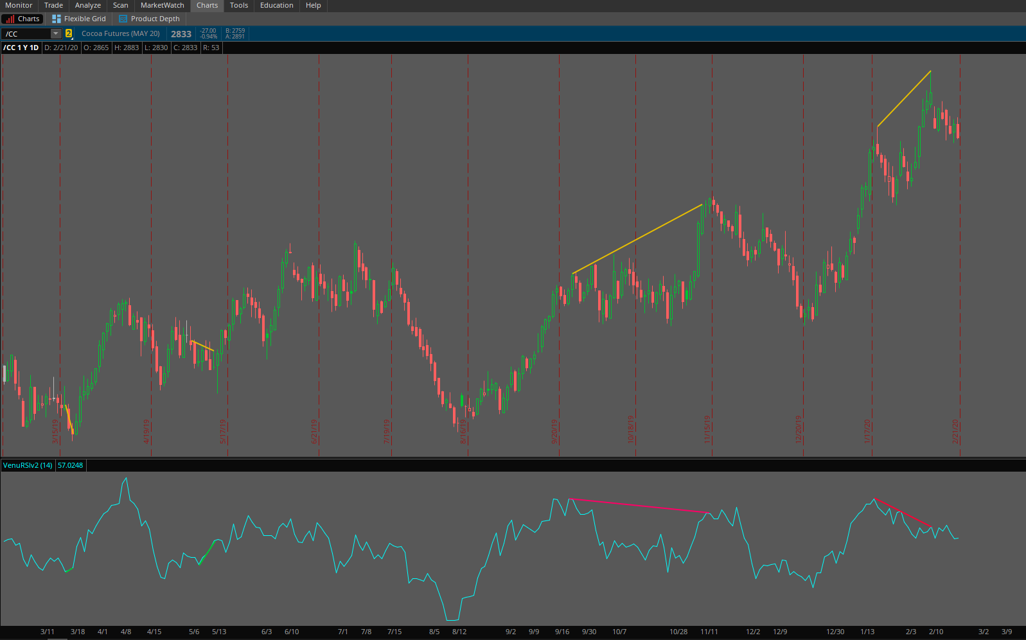Open the MarketWatch tab

[x=163, y=5]
